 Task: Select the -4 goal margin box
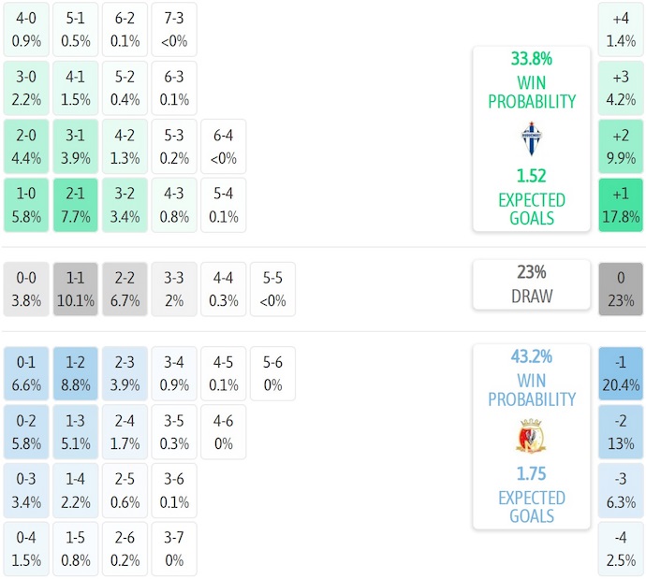(621, 549)
